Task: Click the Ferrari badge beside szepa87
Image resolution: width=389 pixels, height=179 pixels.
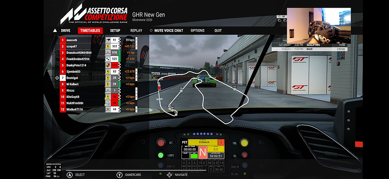Action: point(108,46)
